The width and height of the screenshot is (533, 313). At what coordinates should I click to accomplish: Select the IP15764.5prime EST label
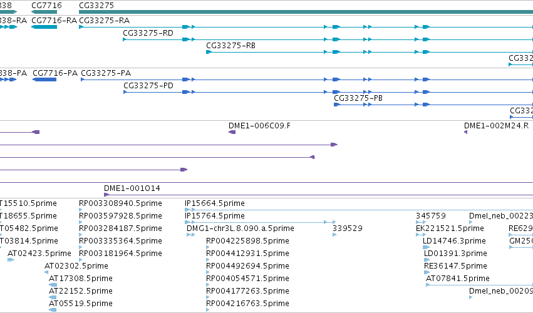pos(214,216)
